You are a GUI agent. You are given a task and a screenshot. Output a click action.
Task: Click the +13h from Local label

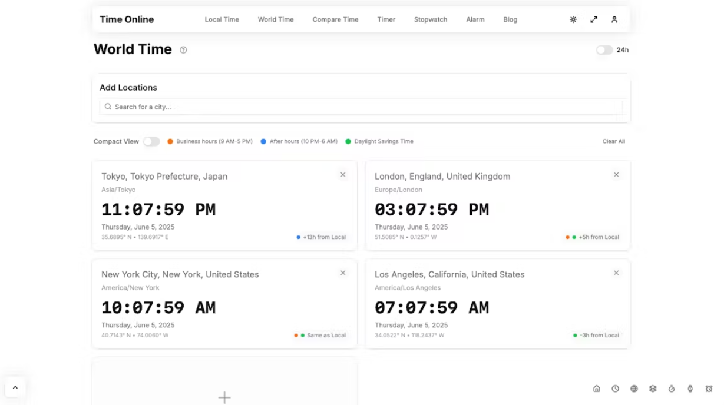pos(325,237)
